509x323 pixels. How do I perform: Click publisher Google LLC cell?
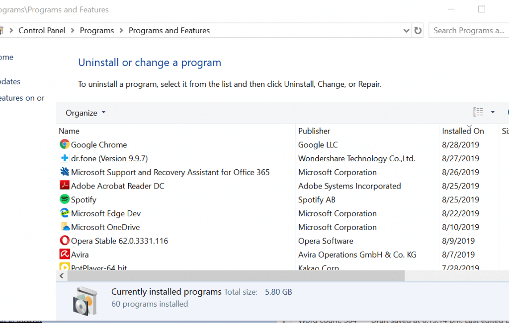(318, 145)
